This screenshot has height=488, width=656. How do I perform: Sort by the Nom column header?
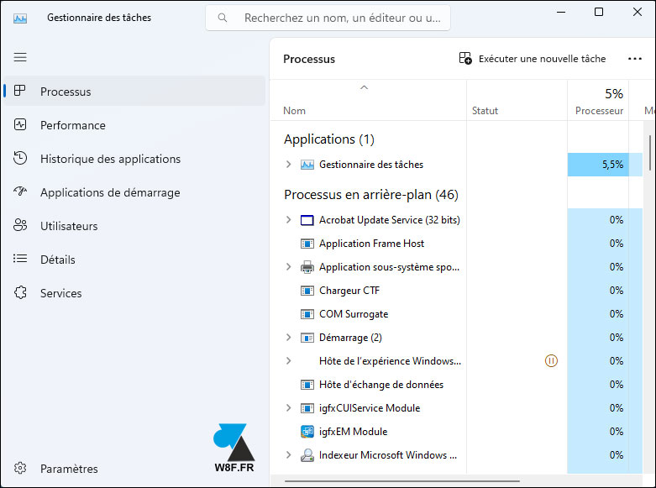368,101
